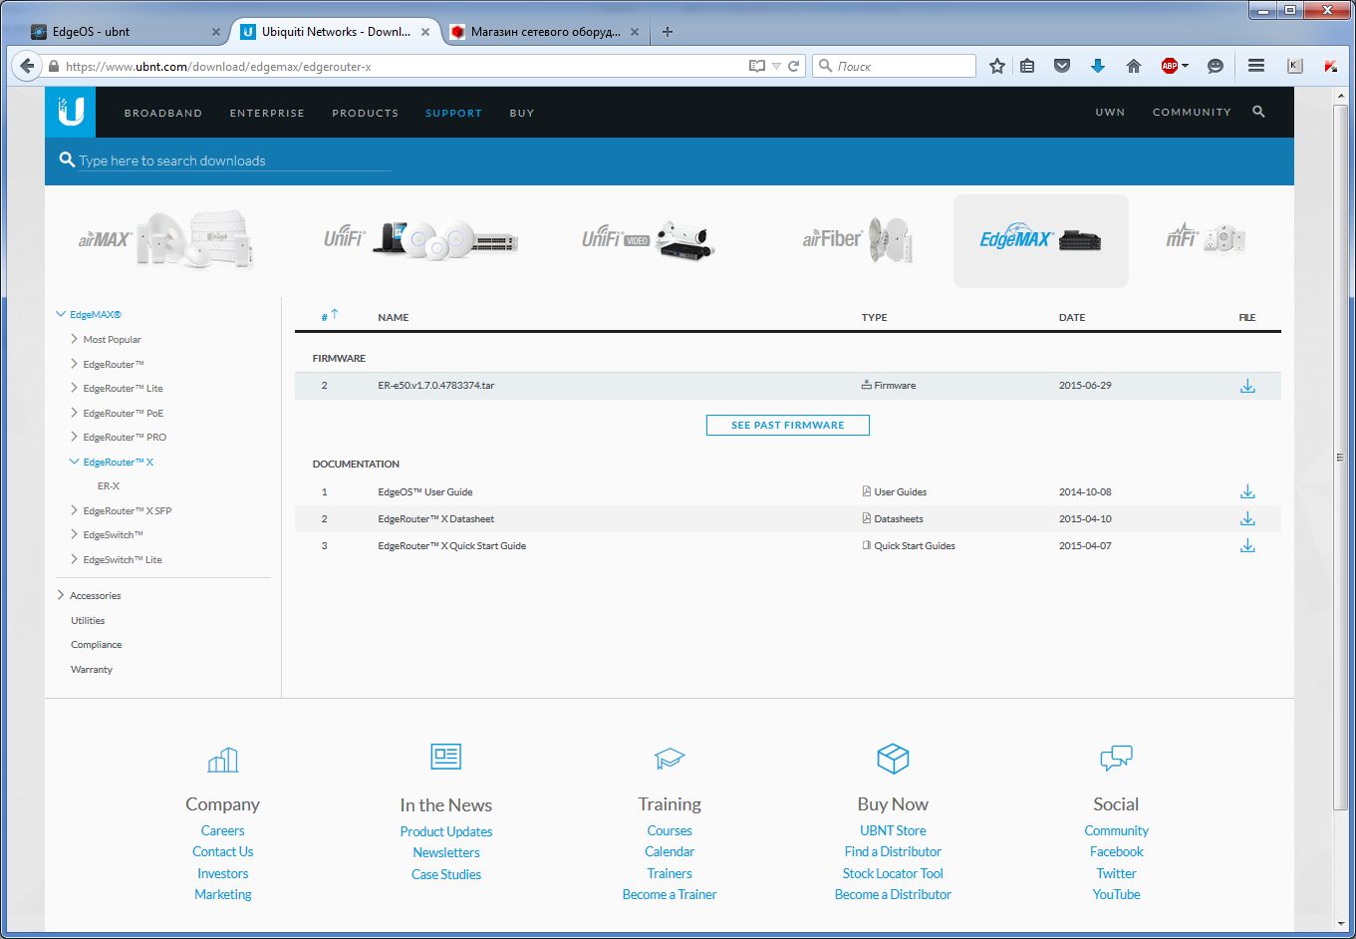
Task: Download the EdgeRouter X Datasheet file
Action: click(1246, 519)
